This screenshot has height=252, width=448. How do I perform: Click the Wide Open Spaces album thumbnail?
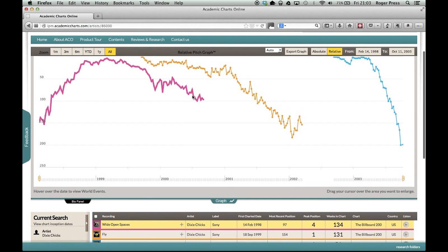point(97,224)
